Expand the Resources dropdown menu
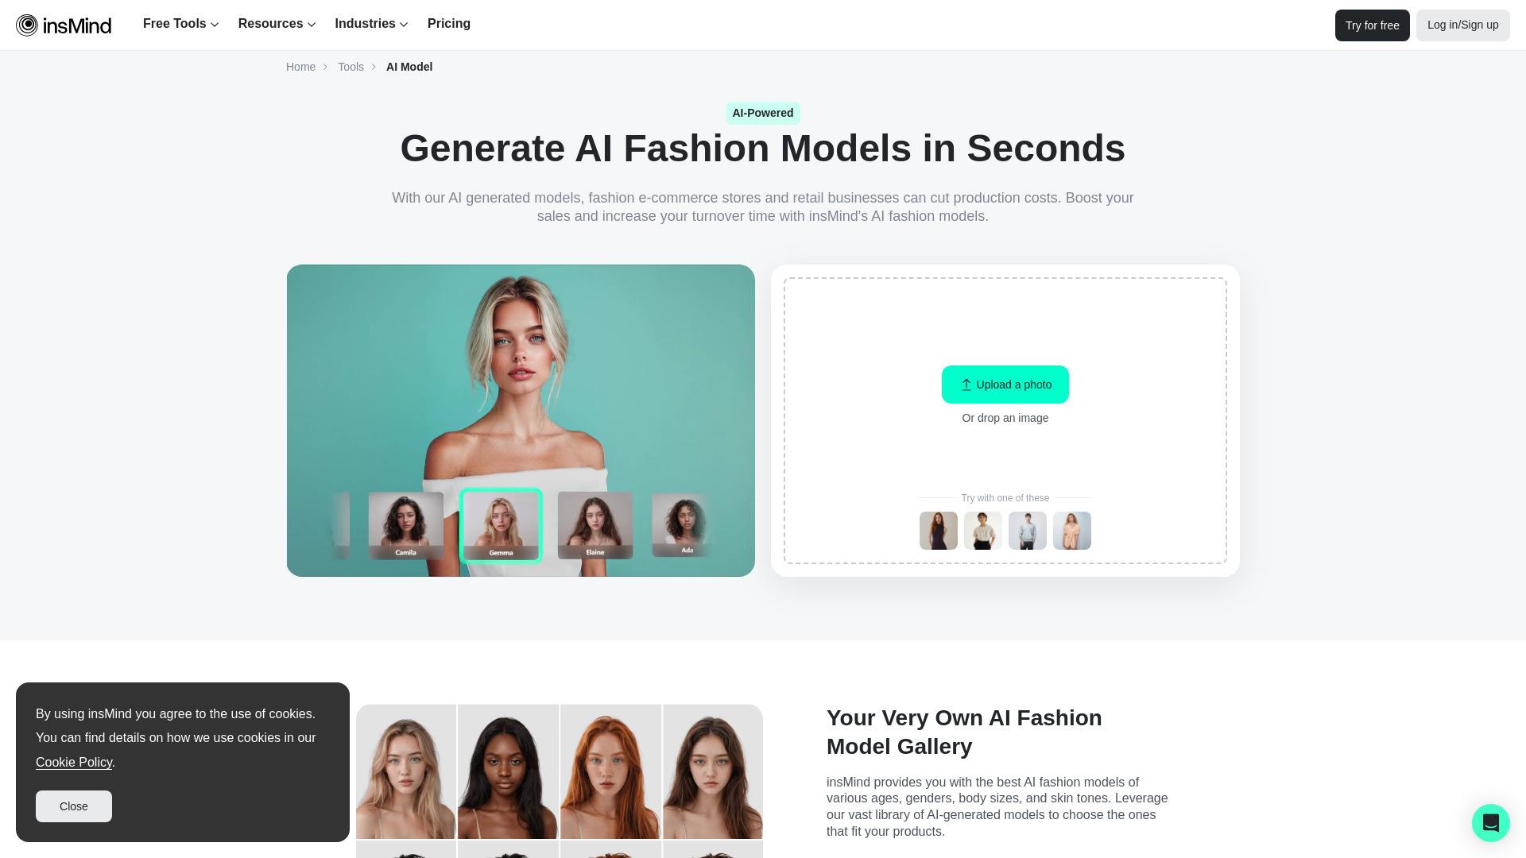The image size is (1526, 858). click(x=277, y=24)
